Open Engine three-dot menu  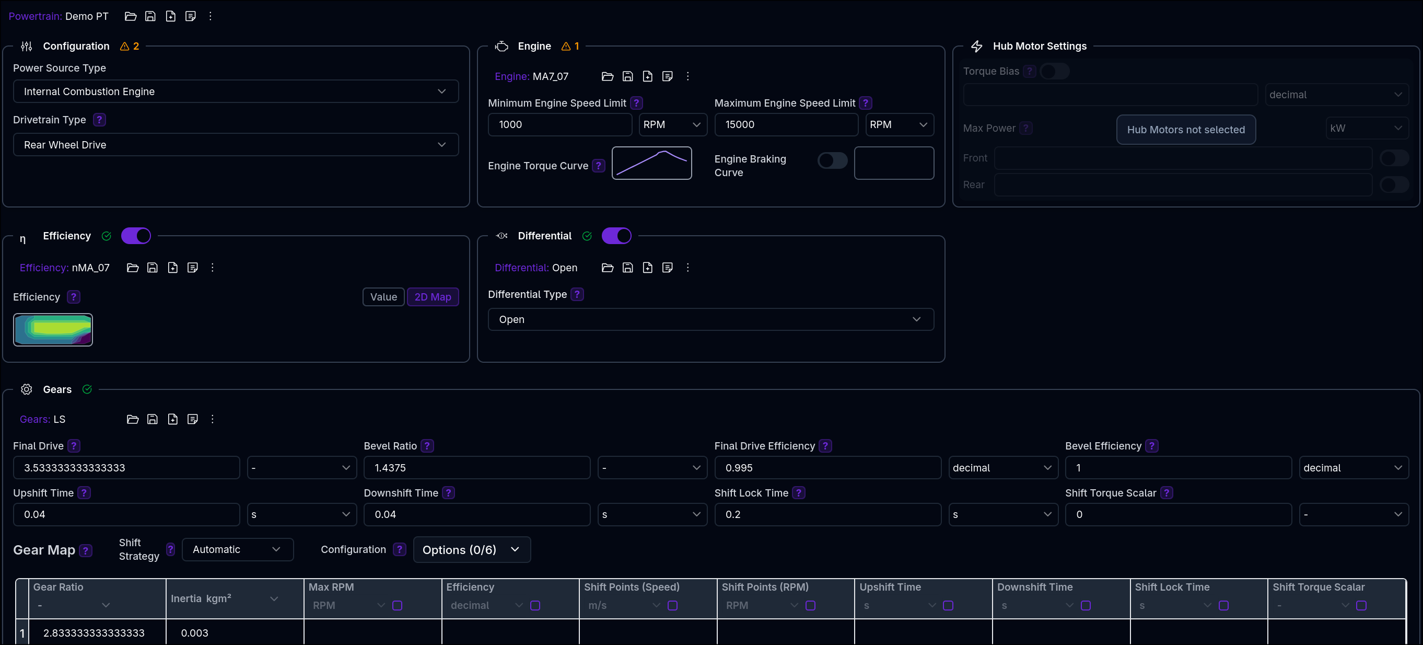coord(688,76)
